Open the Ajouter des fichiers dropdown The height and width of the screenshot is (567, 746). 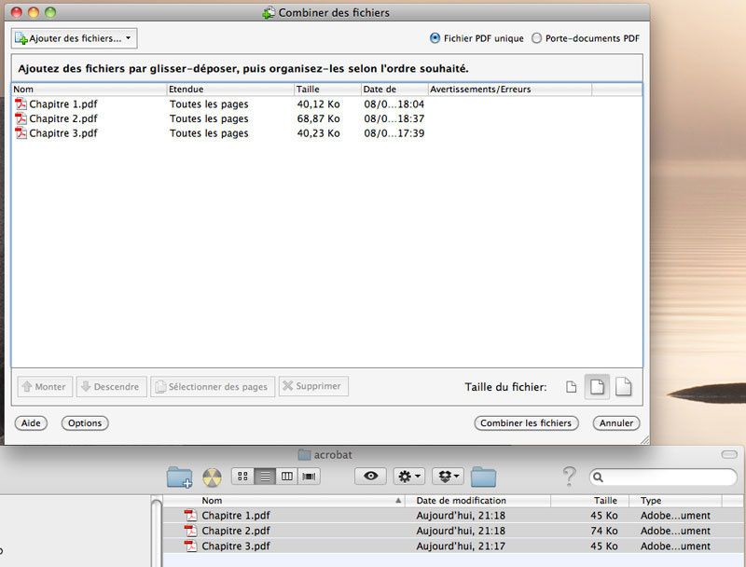tap(75, 38)
